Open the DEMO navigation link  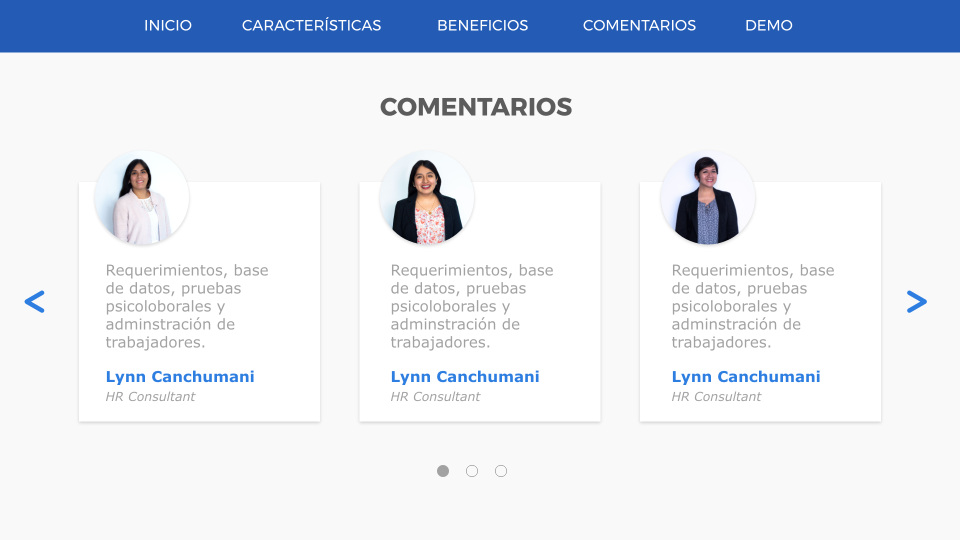pos(768,25)
